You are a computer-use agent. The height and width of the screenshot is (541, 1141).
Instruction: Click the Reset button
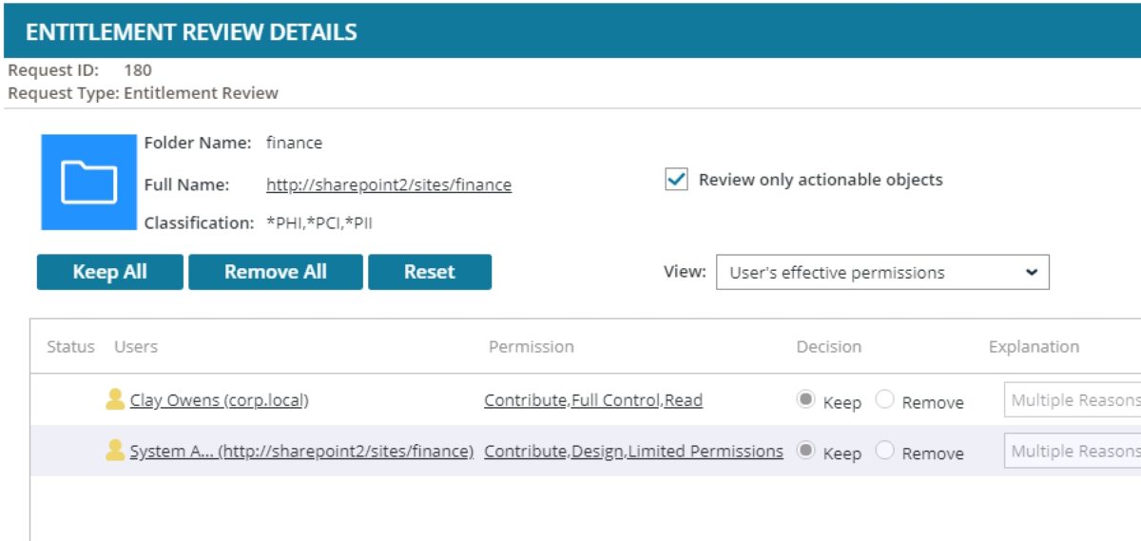pyautogui.click(x=429, y=272)
